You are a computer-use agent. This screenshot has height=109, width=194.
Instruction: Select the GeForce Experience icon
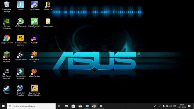[x=7, y=24]
